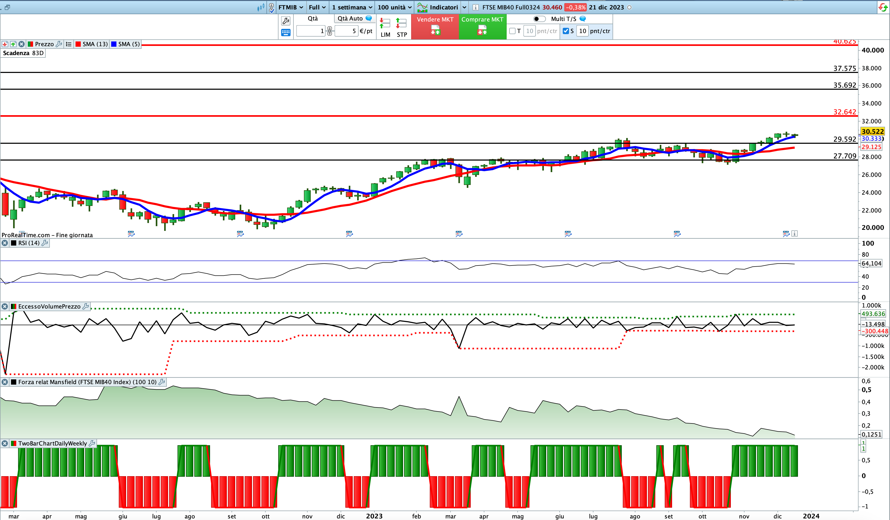Screen dimensions: 890x520
Task: Open TwoBarChartDailyWeekly settings wrench
Action: 92,443
